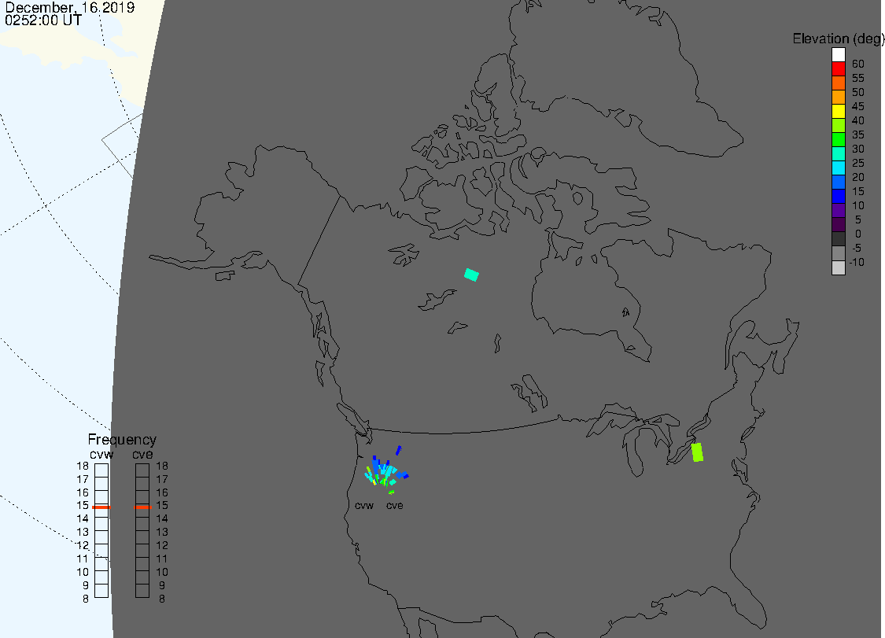Pick the yellow swatch in the elevation legend
The image size is (885, 638).
[838, 111]
